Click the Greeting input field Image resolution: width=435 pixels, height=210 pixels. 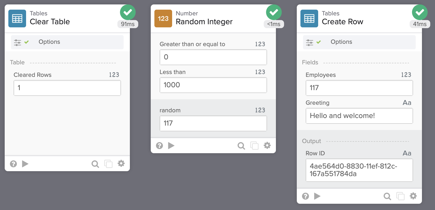359,116
